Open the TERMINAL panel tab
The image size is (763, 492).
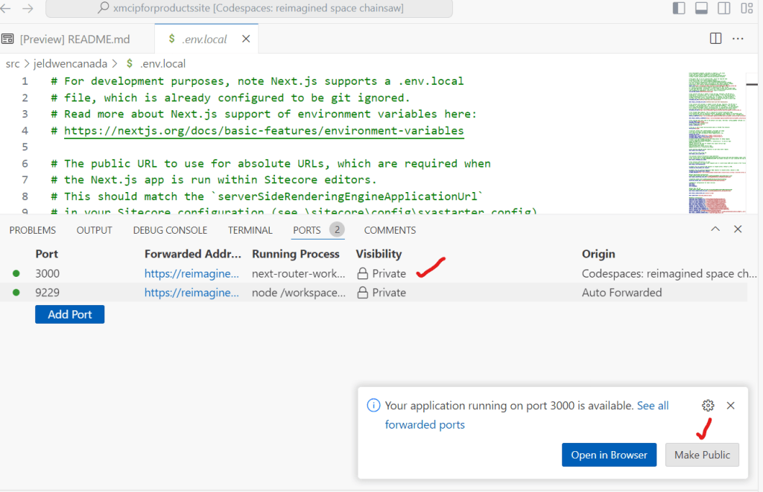250,230
